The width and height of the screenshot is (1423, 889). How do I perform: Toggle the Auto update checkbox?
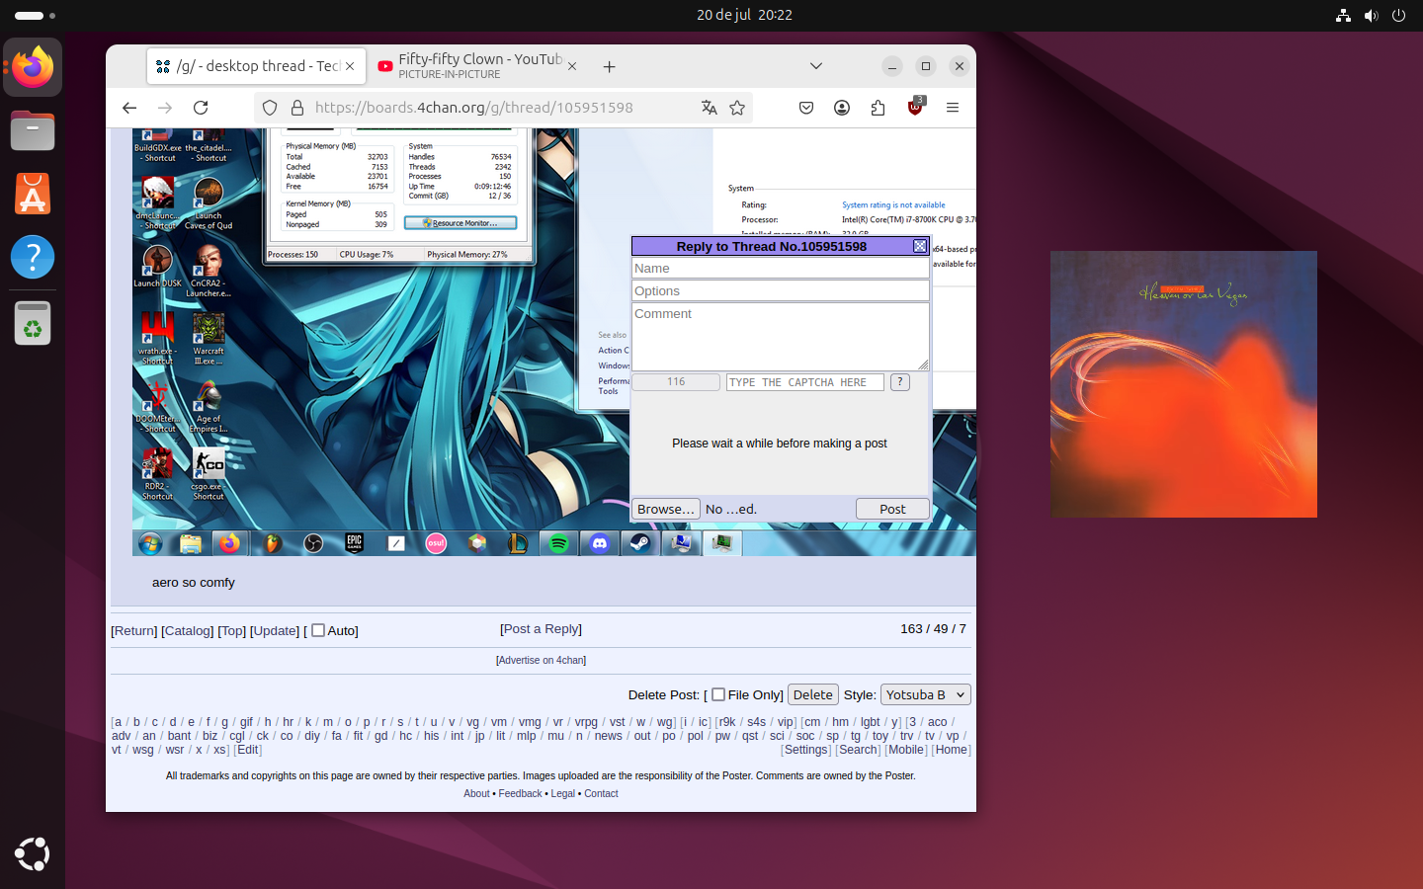318,630
